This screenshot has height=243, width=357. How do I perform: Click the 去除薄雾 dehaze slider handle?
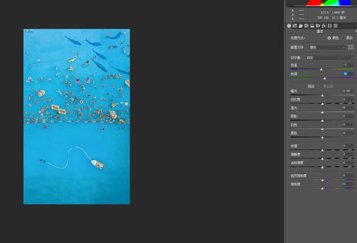point(322,167)
